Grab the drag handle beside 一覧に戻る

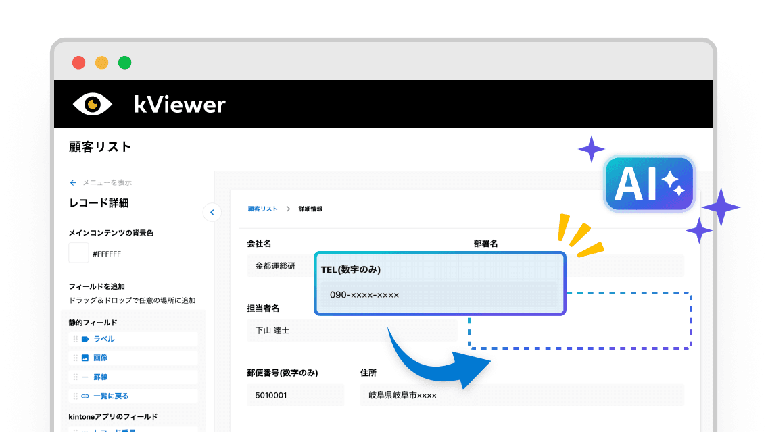pyautogui.click(x=76, y=396)
